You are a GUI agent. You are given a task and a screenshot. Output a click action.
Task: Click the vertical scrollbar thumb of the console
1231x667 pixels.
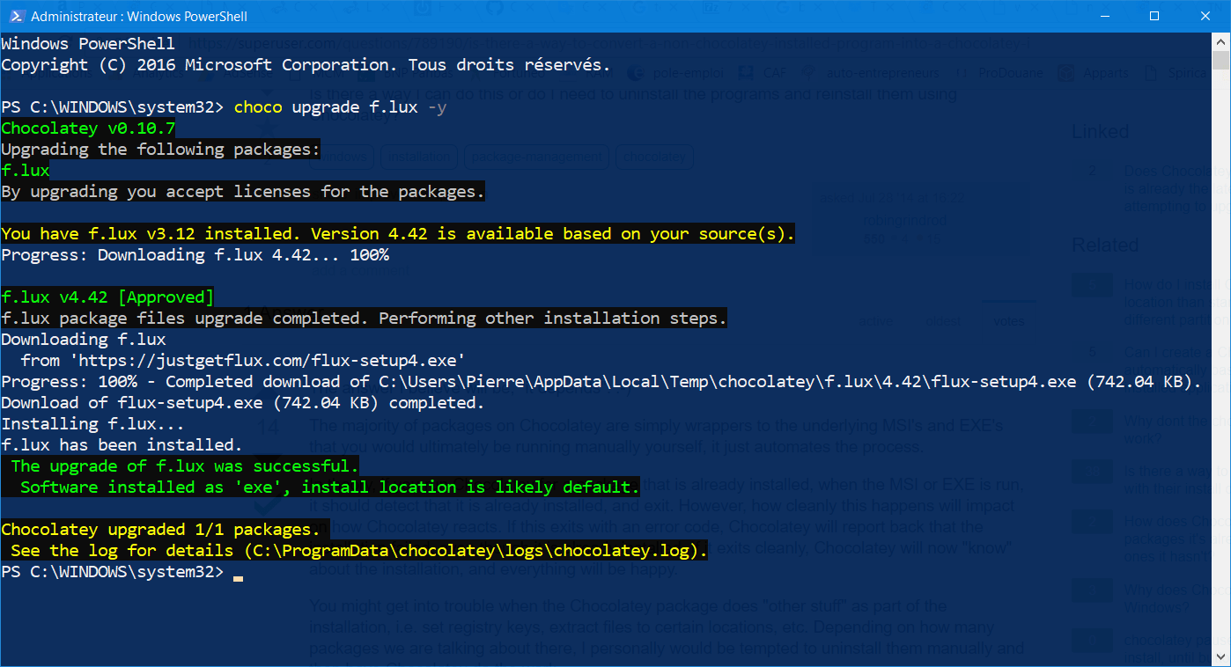tap(1221, 60)
